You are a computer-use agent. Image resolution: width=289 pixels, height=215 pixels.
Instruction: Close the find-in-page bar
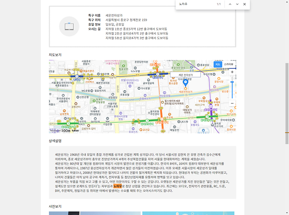245,4
